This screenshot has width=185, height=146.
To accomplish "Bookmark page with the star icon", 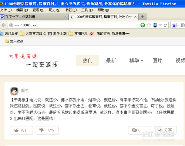I will 149,25.
